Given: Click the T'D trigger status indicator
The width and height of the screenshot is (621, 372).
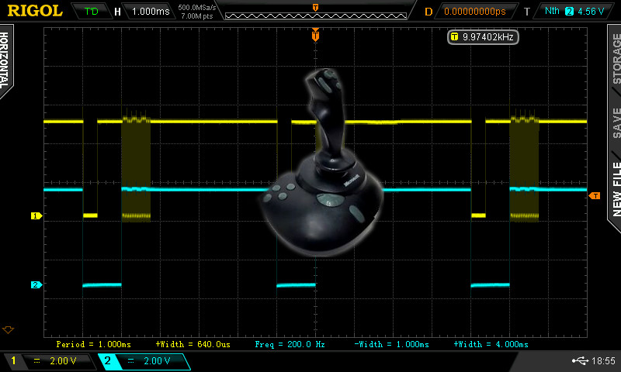Looking at the screenshot, I should coord(92,12).
